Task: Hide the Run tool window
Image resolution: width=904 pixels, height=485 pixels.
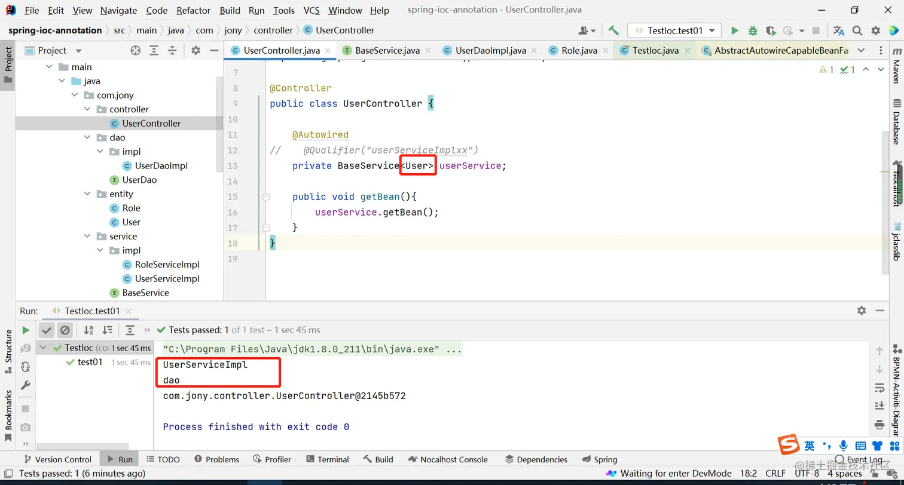Action: click(879, 311)
